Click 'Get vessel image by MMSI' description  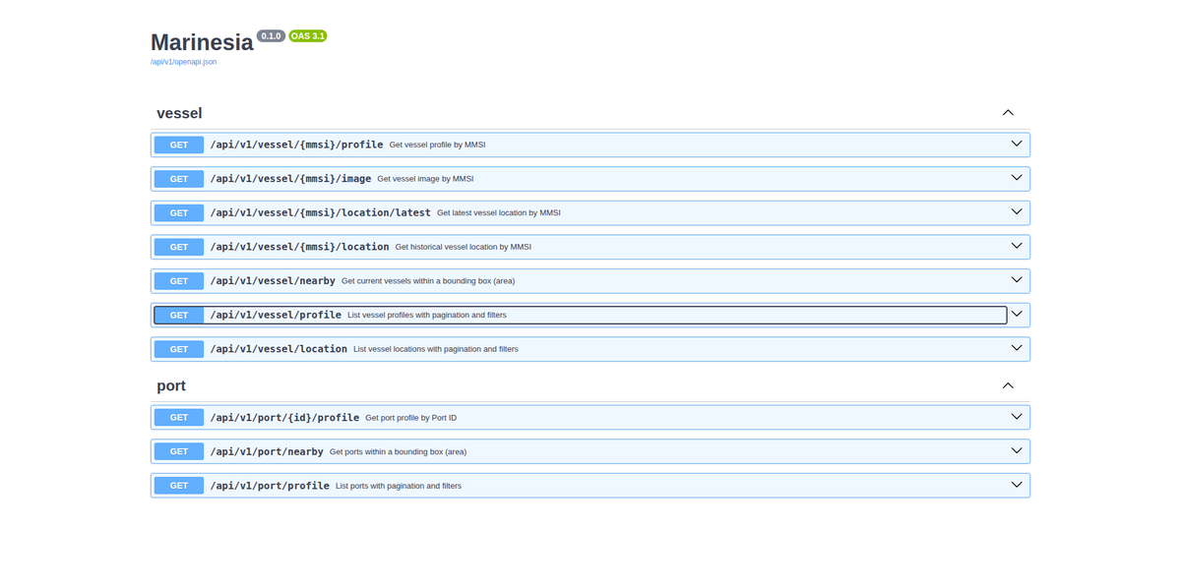425,179
